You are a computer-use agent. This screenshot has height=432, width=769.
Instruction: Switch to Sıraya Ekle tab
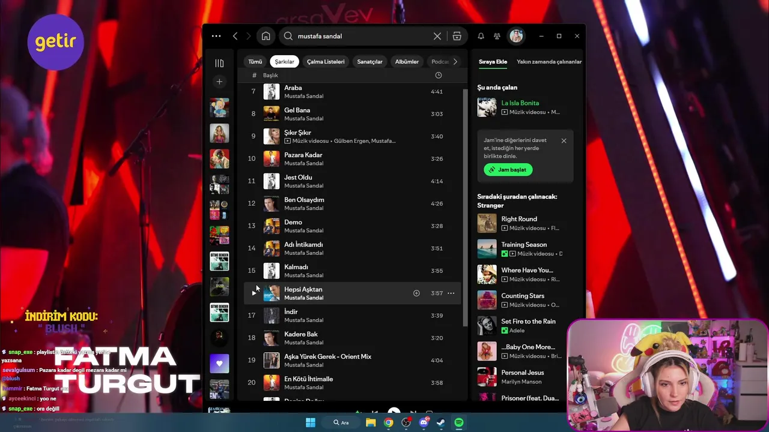point(493,62)
